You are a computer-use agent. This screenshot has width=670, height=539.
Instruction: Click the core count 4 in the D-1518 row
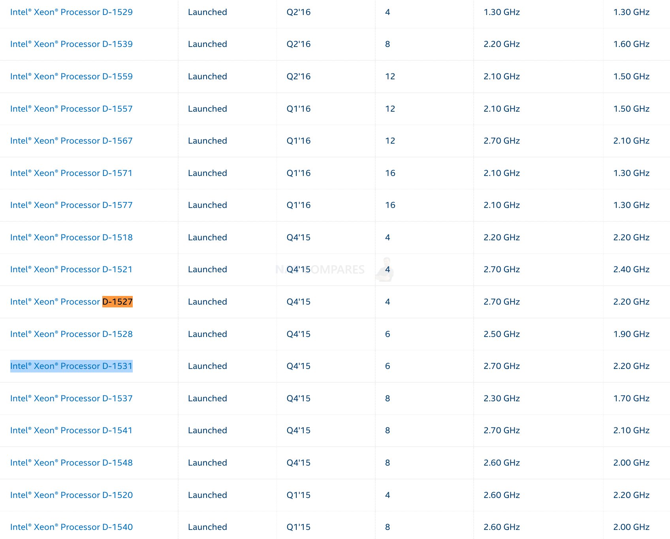click(388, 238)
